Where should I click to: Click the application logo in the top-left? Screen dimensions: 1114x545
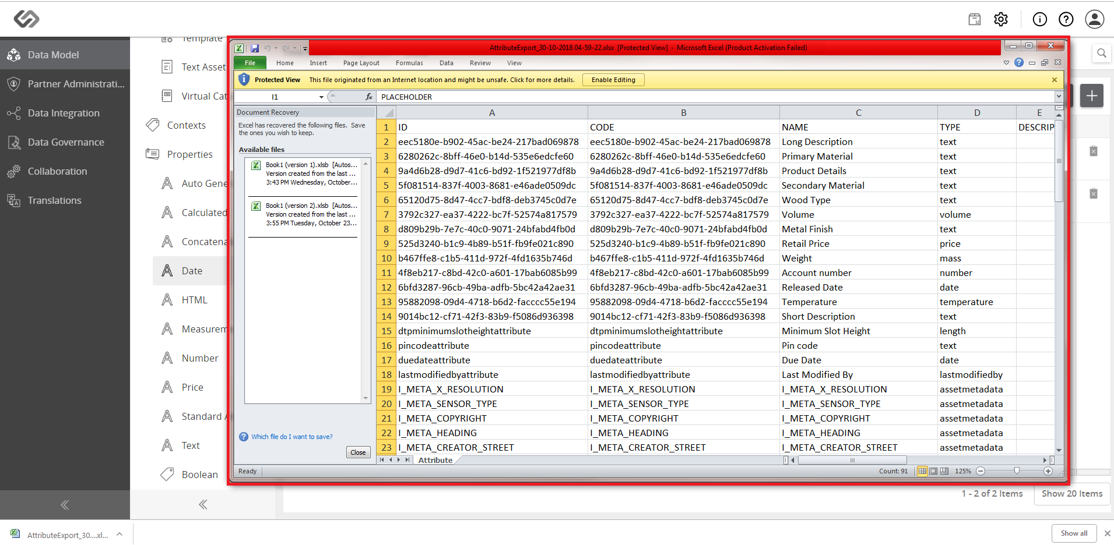[x=26, y=19]
